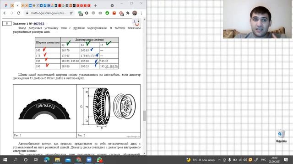Switch to Zoom on the taskbar
The height and width of the screenshot is (164, 293).
coord(89,160)
